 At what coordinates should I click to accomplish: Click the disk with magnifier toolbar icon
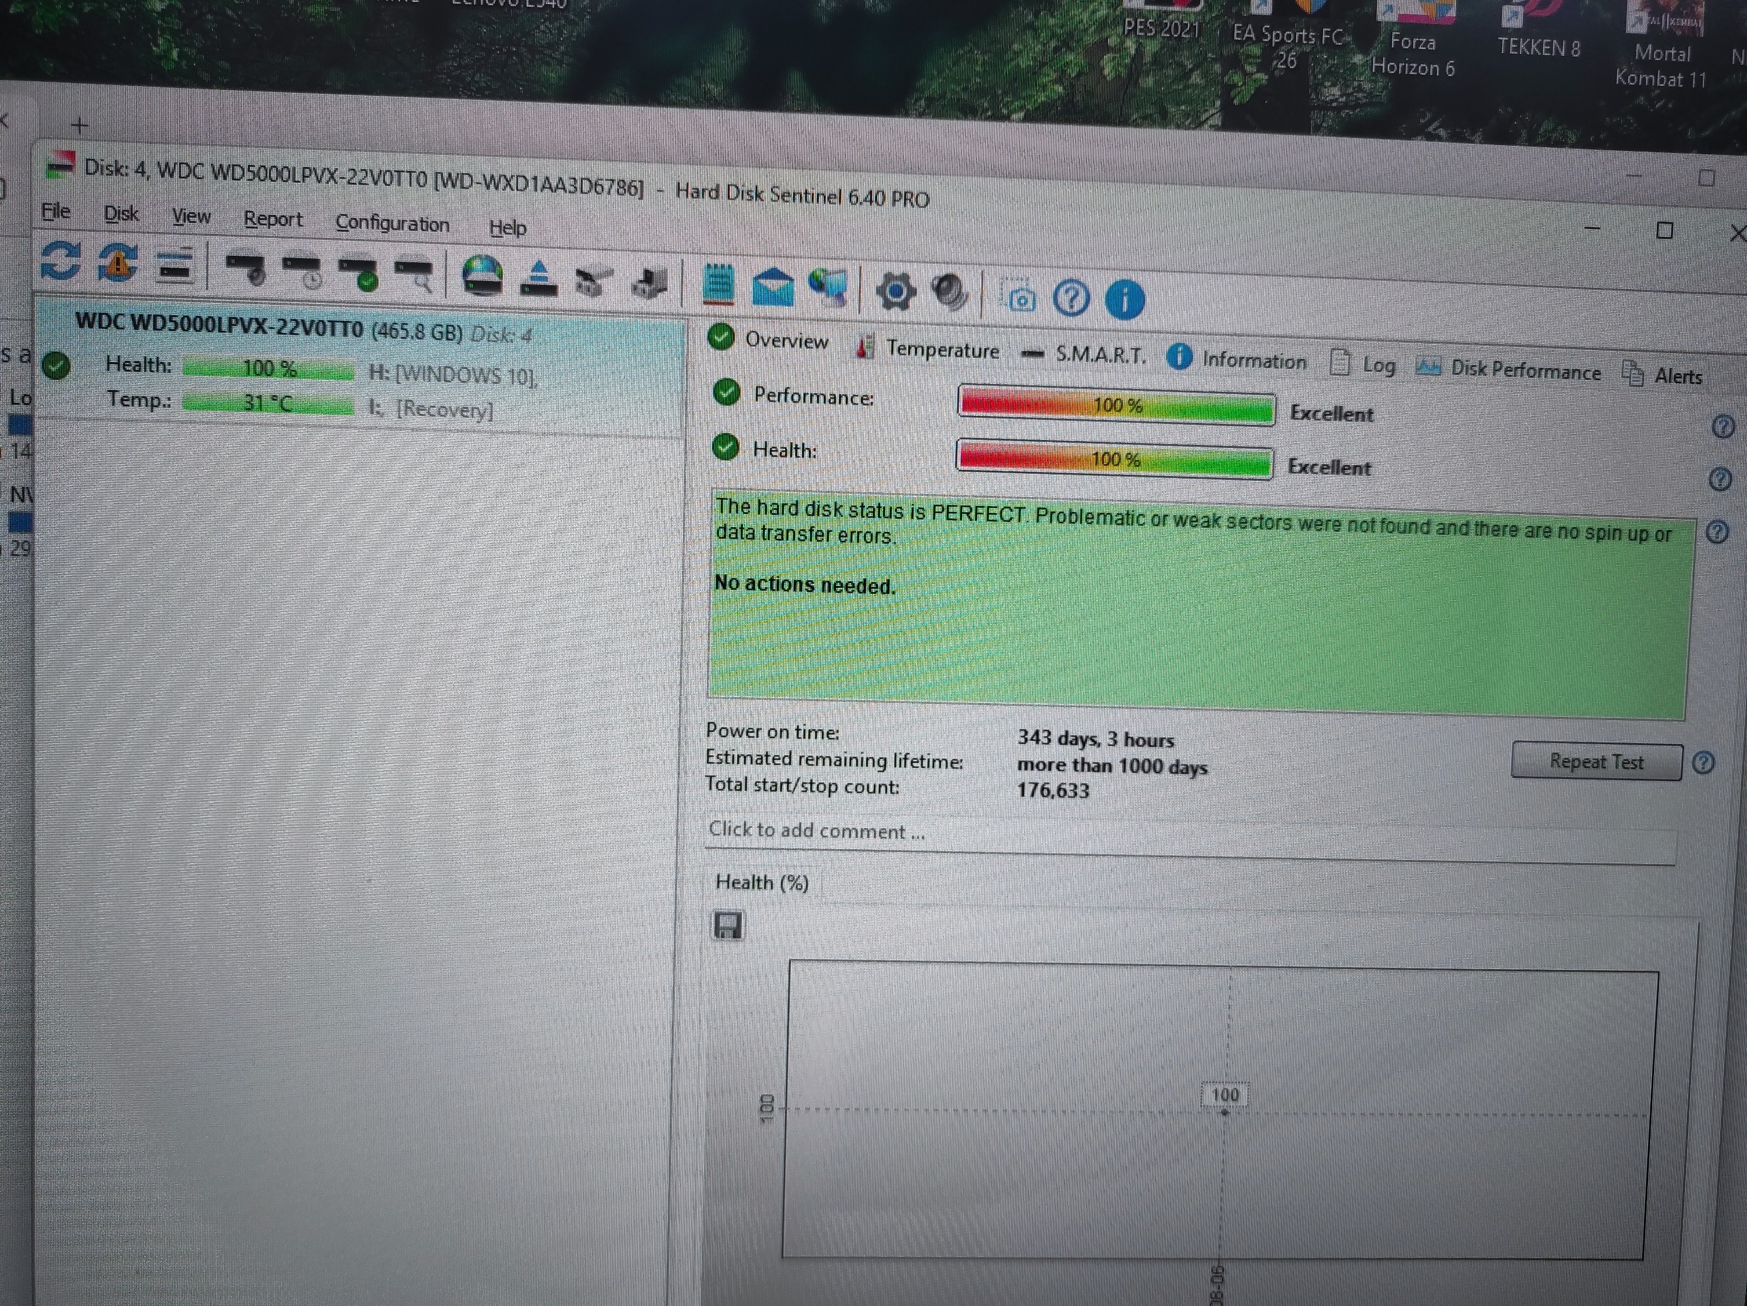pyautogui.click(x=414, y=276)
